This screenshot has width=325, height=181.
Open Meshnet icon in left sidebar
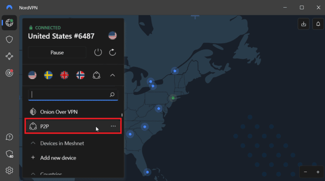point(9,56)
